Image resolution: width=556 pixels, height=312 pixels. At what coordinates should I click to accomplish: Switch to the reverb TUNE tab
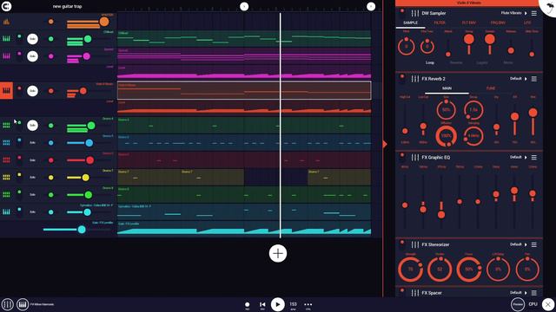pyautogui.click(x=491, y=88)
